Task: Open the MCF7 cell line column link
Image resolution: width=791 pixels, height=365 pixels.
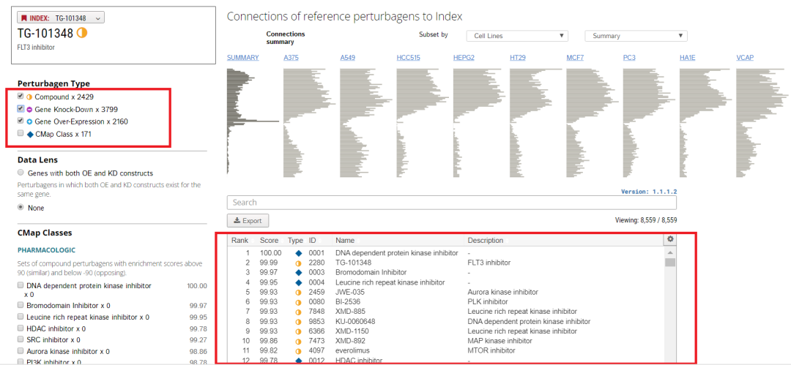Action: [x=575, y=58]
